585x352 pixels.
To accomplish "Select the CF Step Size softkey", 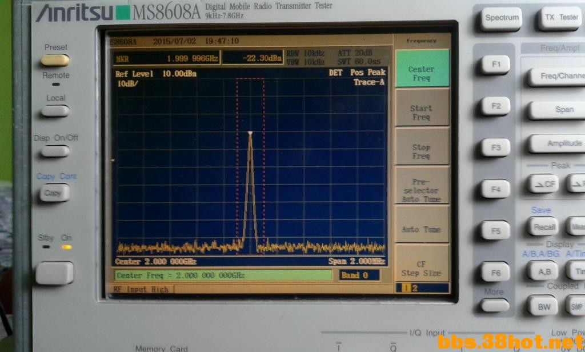I will [x=422, y=263].
